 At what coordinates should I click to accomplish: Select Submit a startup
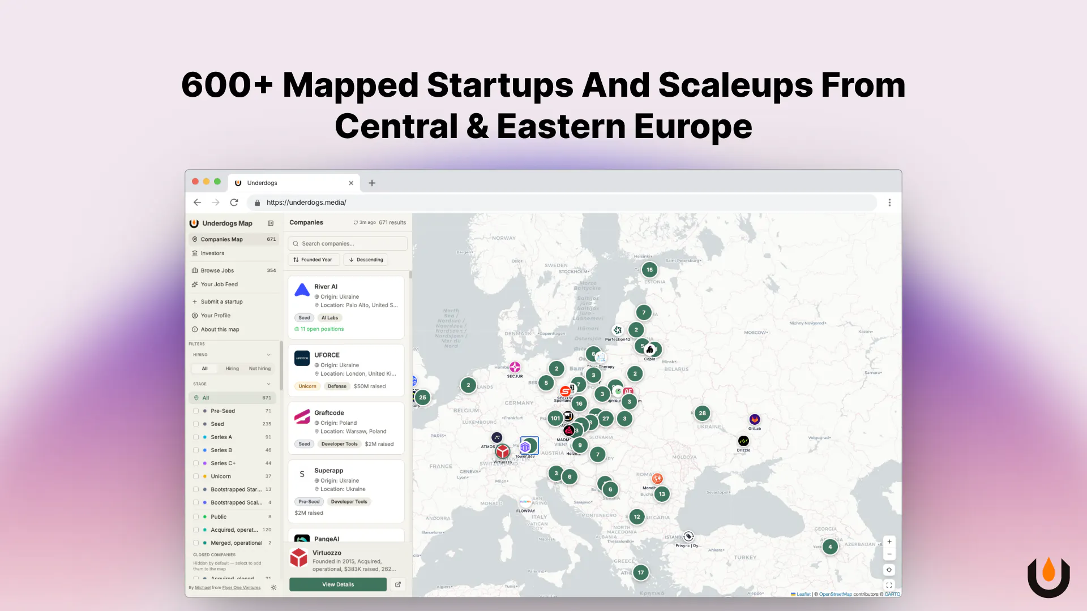233,302
